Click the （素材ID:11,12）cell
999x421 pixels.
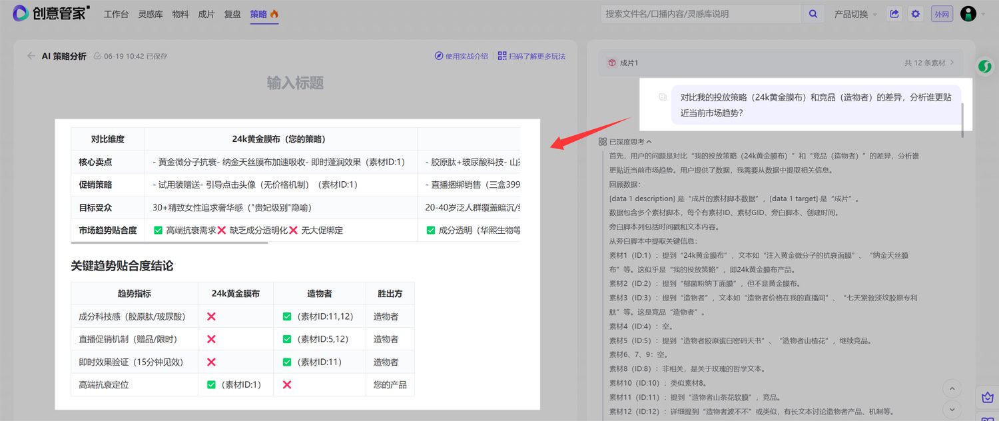(x=320, y=316)
